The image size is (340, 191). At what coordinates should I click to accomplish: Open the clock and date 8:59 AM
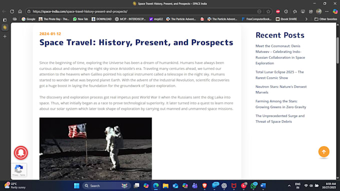[329, 186]
